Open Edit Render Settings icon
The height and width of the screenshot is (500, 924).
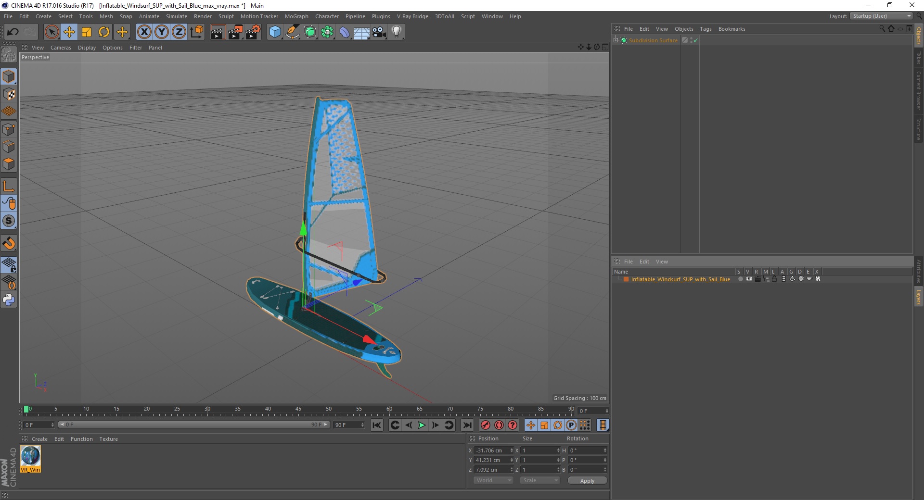pyautogui.click(x=253, y=32)
